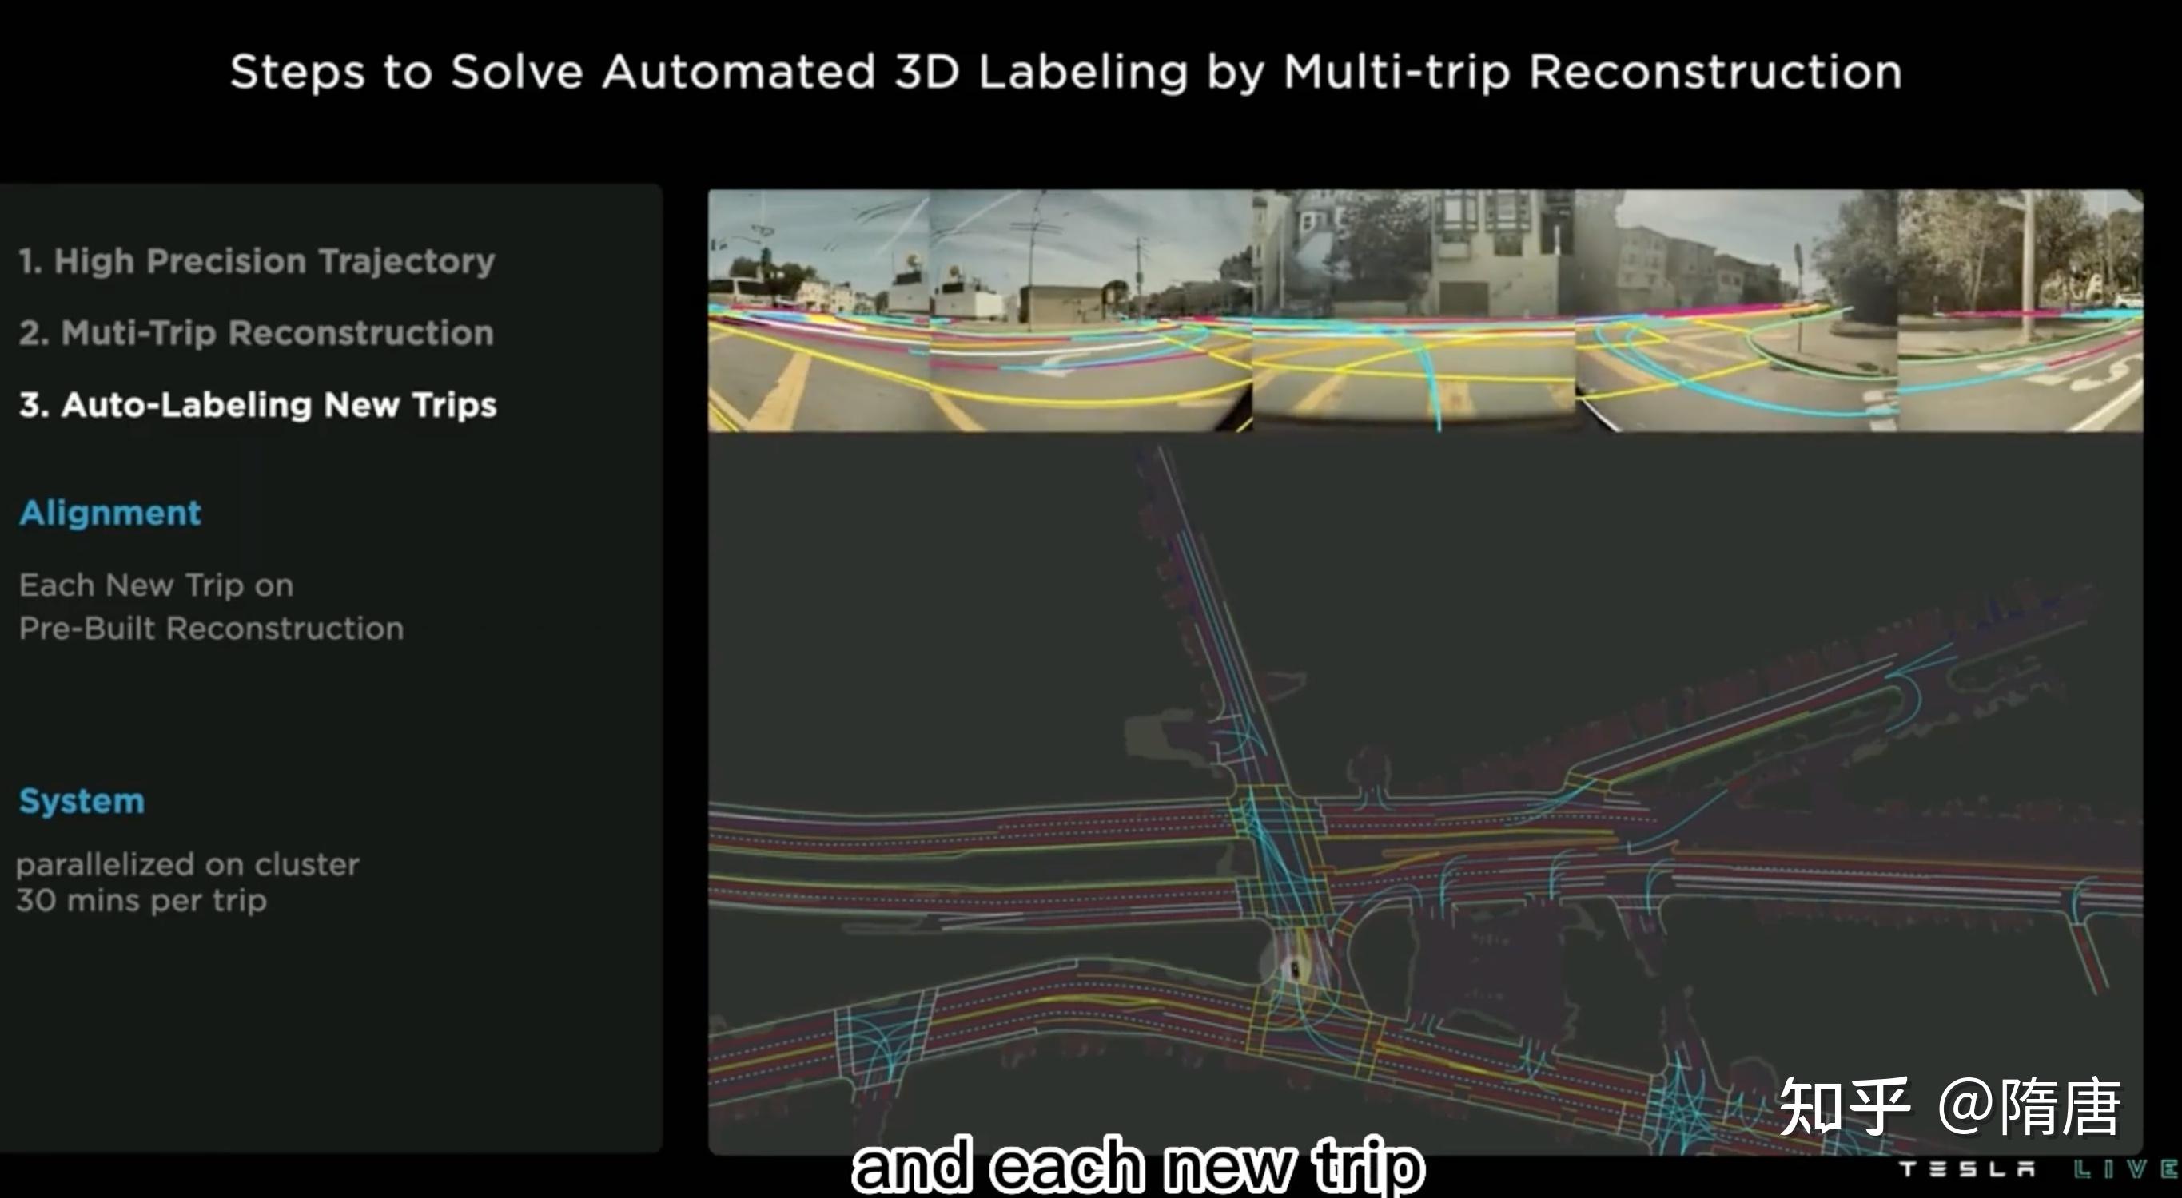Select the ego vehicle marker on the map
The height and width of the screenshot is (1198, 2182).
(1294, 969)
